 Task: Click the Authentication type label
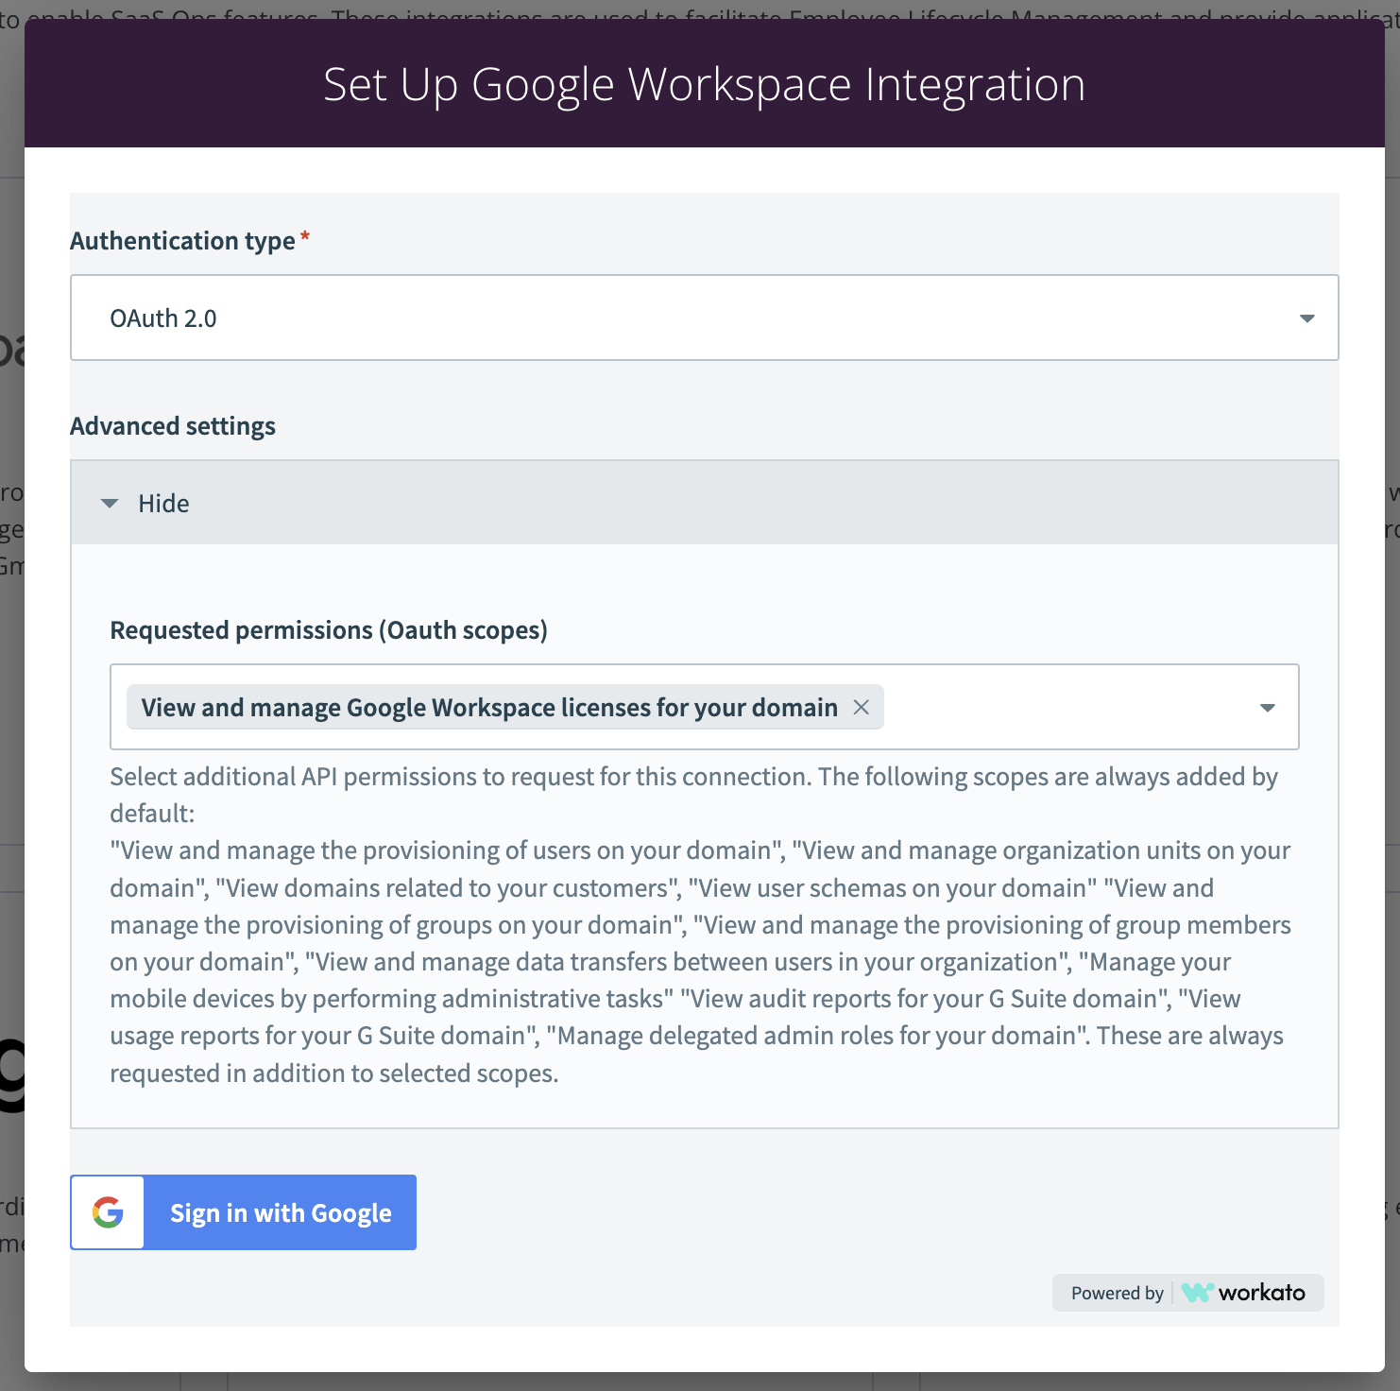(x=183, y=241)
